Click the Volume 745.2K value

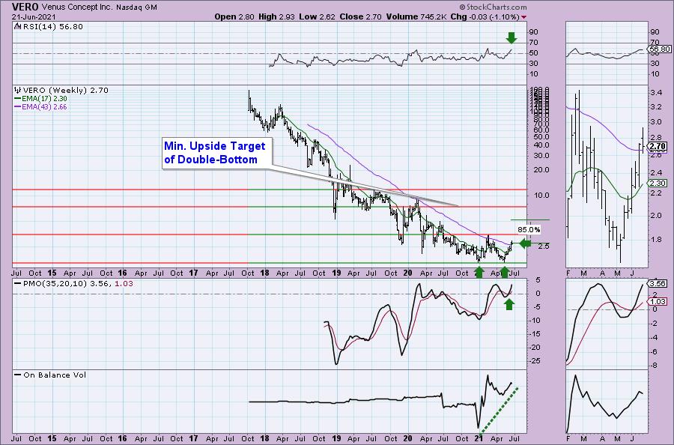(x=416, y=16)
